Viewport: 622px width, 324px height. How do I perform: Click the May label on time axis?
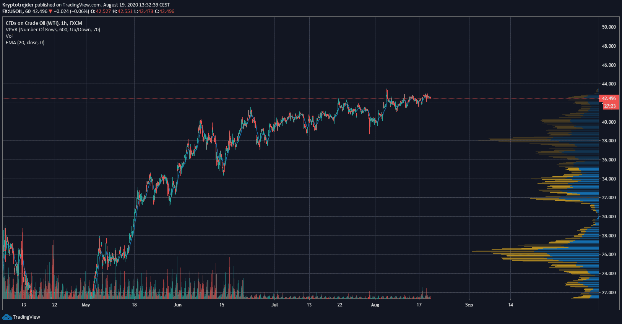pos(86,305)
